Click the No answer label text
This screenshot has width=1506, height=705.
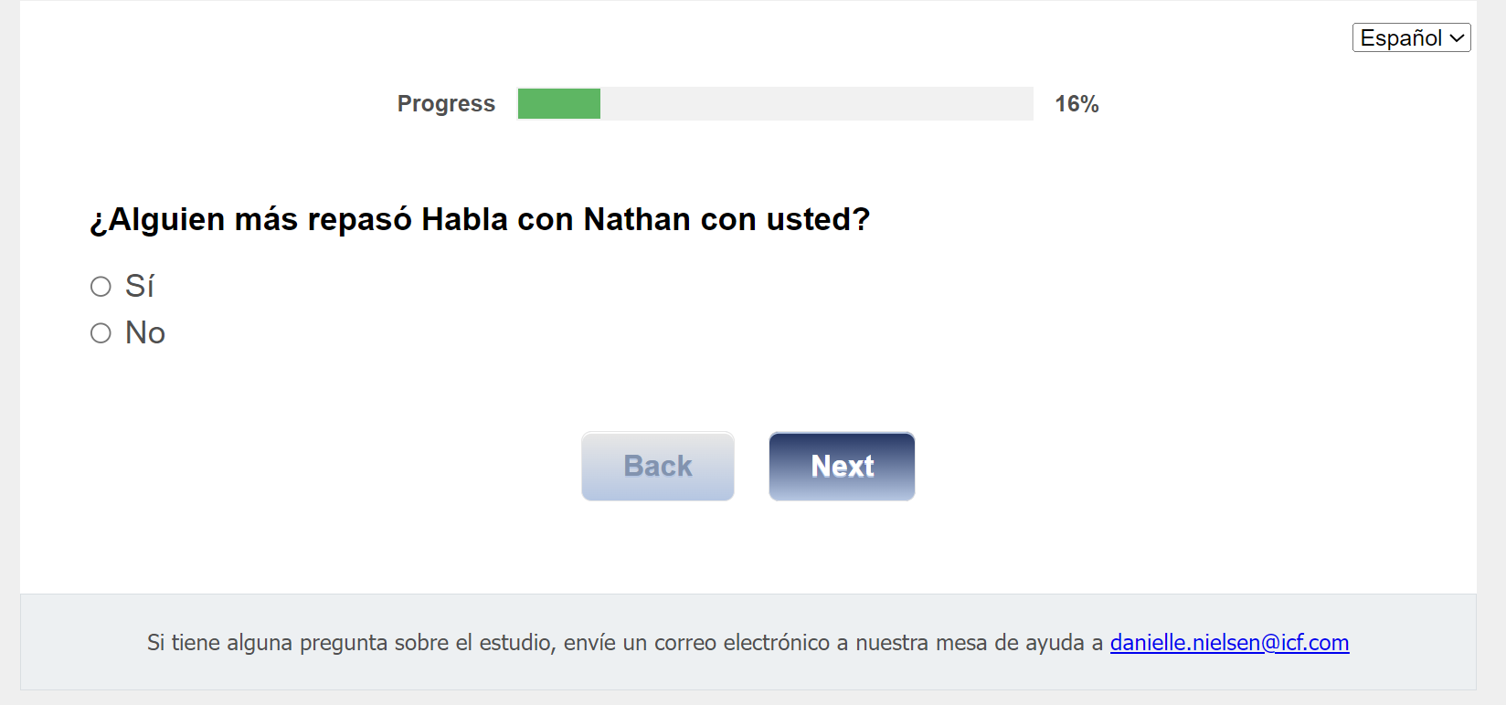tap(145, 333)
